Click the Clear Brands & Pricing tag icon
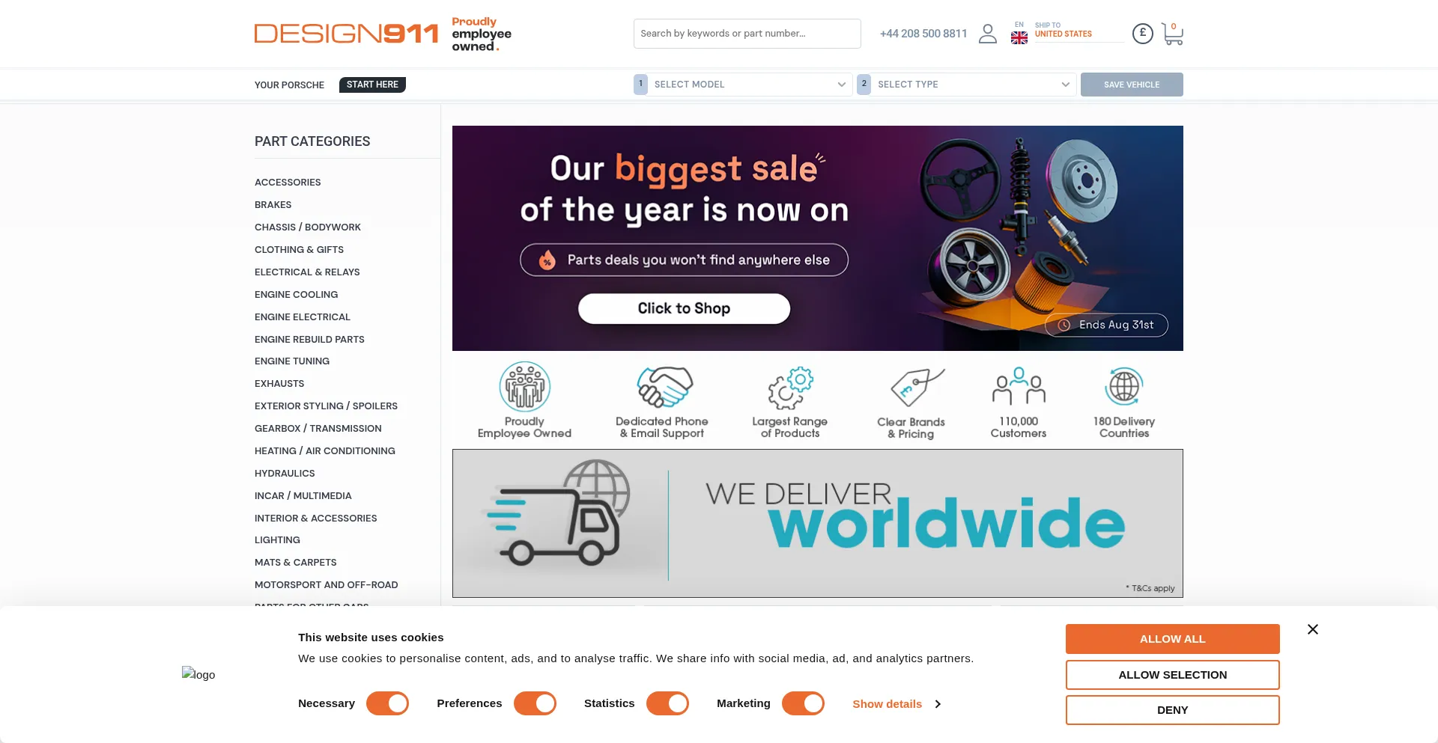Viewport: 1438px width, 743px height. [x=917, y=387]
